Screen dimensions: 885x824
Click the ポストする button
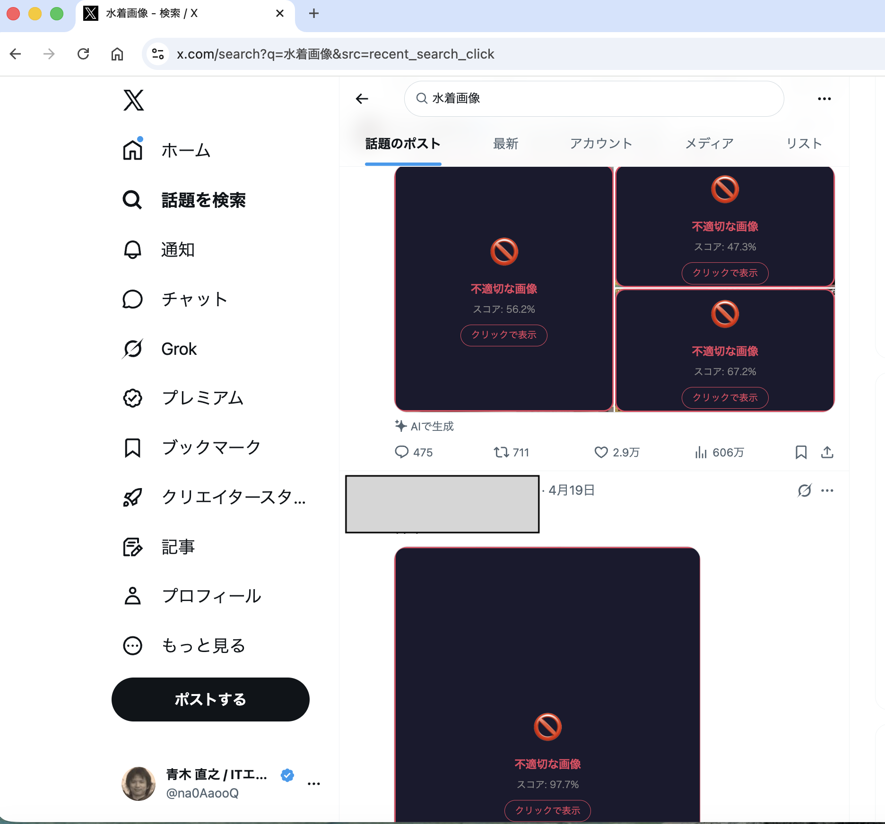click(x=210, y=699)
